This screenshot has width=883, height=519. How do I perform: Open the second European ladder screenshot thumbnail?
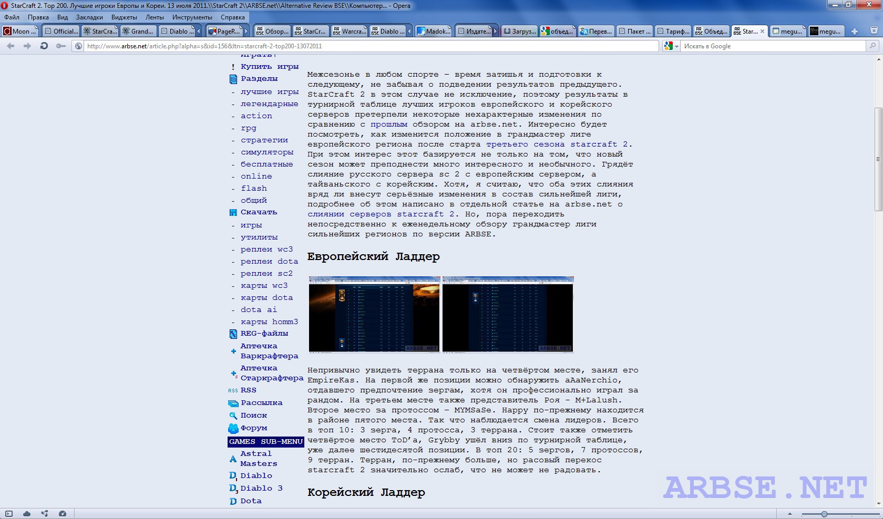tap(508, 314)
